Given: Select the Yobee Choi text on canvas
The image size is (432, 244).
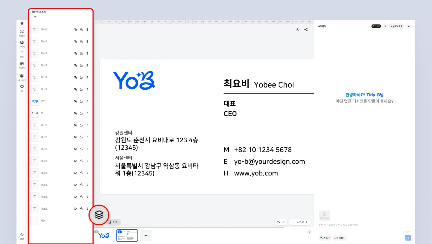Looking at the screenshot, I should [274, 85].
